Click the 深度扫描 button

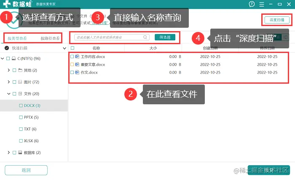(x=277, y=20)
